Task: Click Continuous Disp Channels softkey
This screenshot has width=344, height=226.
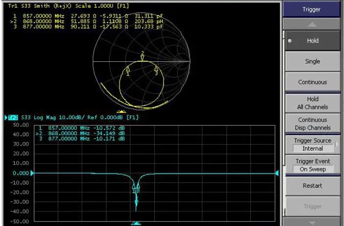Action: 313,124
